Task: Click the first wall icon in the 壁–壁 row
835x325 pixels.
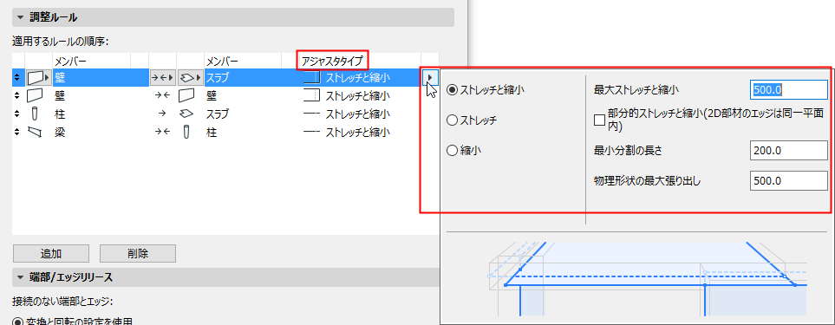Action: tap(34, 95)
